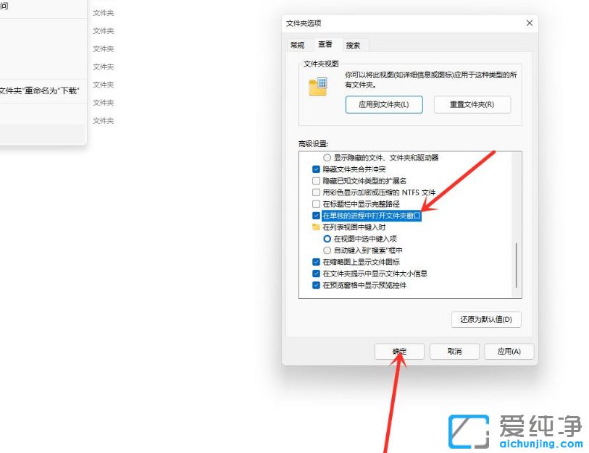The image size is (589, 453).
Task: Uncheck 在单独的进程中打开文件夹窗口
Action: coord(316,216)
